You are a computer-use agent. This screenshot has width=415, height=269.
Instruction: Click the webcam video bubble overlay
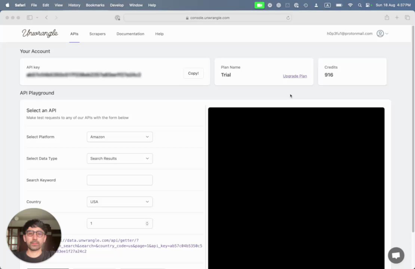[x=34, y=235]
